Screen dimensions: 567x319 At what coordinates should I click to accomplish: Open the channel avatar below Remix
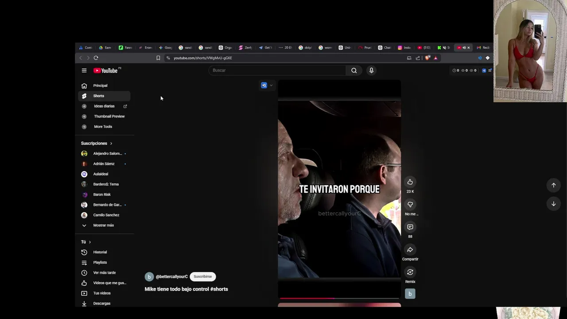[x=410, y=293]
